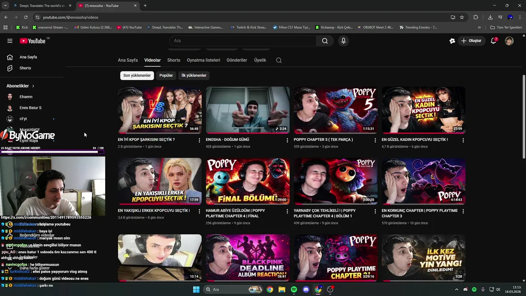526x296 pixels.
Task: Open the Kick bookmark
Action: (22, 28)
